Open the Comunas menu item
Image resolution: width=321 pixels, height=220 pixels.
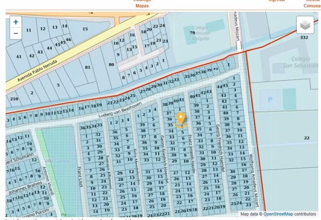pos(312,6)
